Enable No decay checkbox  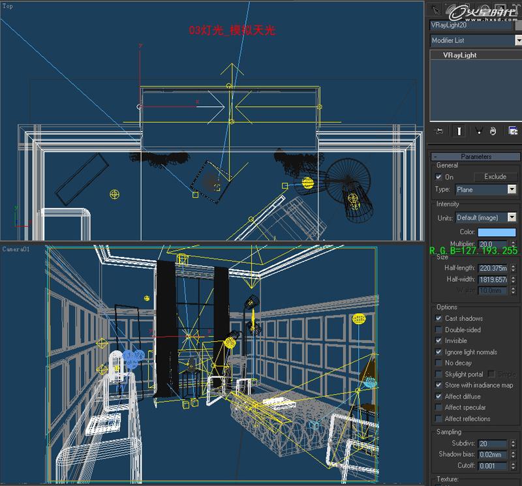click(x=438, y=363)
